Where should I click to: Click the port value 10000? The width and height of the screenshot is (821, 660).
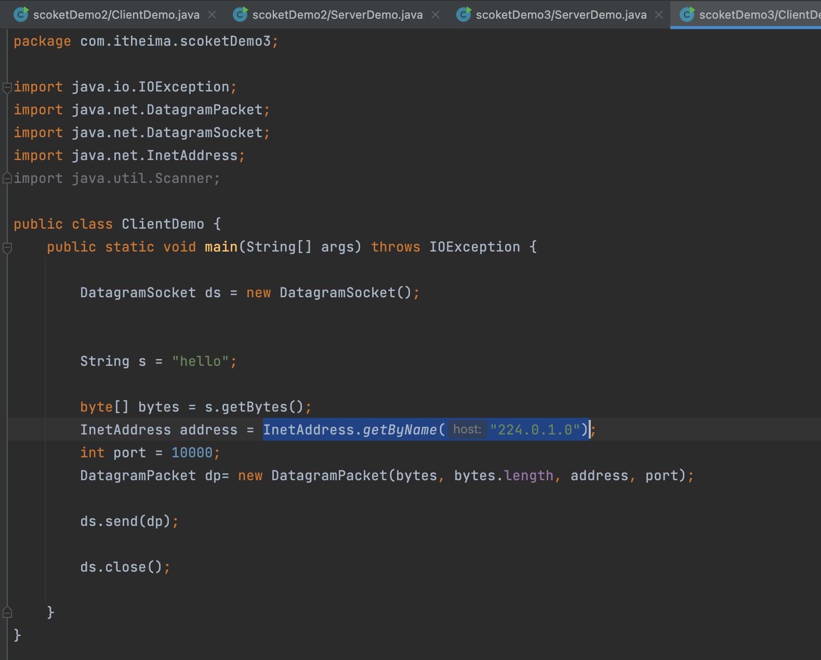pyautogui.click(x=192, y=453)
